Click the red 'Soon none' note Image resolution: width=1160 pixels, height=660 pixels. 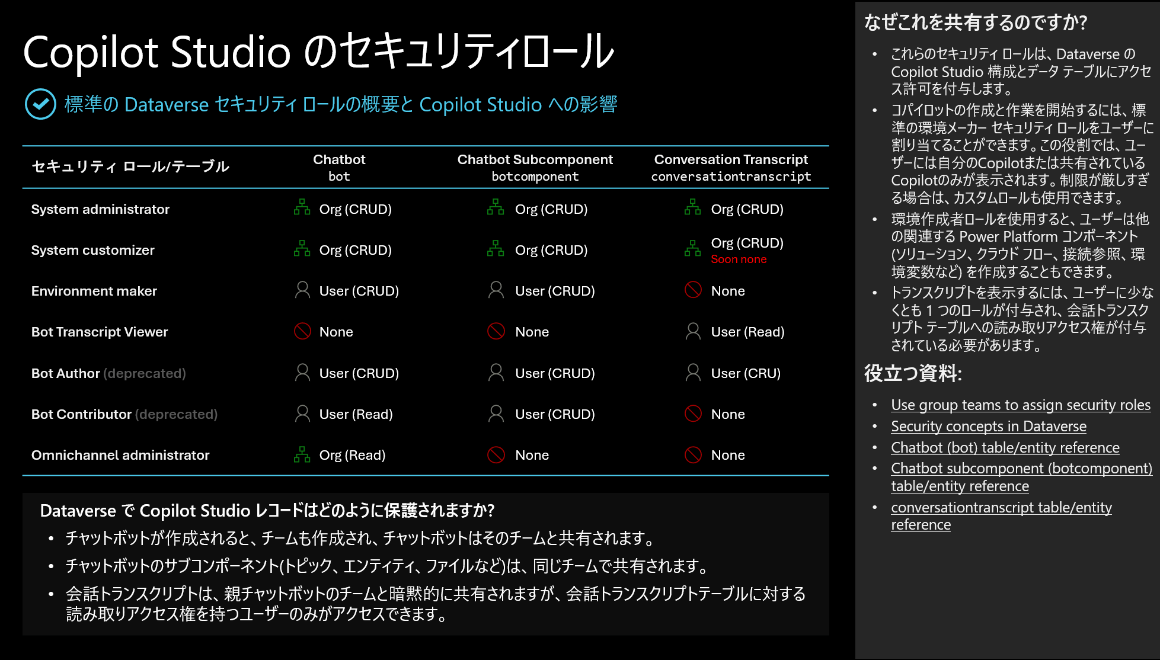click(x=739, y=259)
